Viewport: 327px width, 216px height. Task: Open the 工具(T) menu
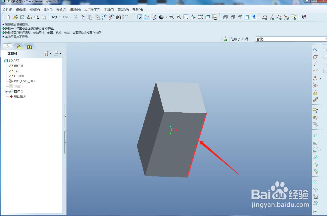(x=109, y=10)
